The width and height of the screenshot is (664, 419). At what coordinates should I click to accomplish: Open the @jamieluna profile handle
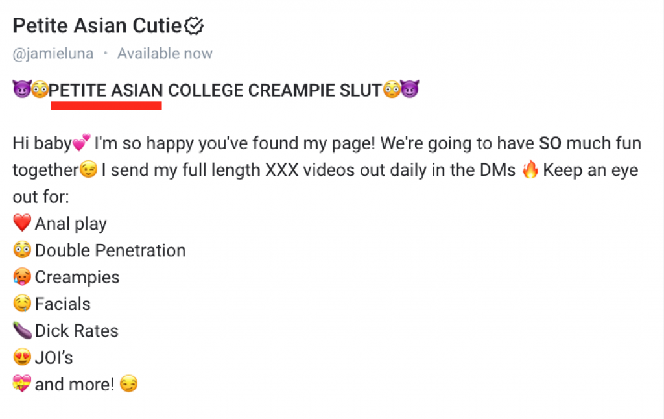pos(53,54)
